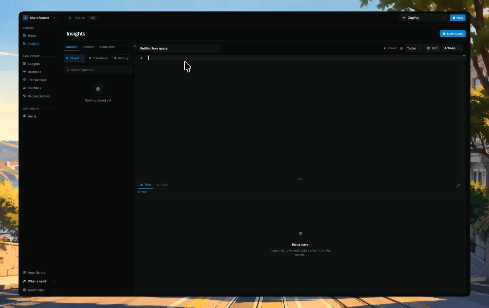Image resolution: width=489 pixels, height=308 pixels.
Task: Edit the Untitled lake query title
Action: [x=180, y=48]
